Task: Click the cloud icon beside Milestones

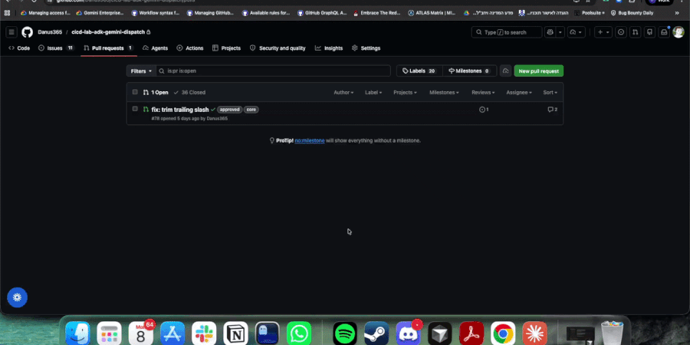Action: 506,71
